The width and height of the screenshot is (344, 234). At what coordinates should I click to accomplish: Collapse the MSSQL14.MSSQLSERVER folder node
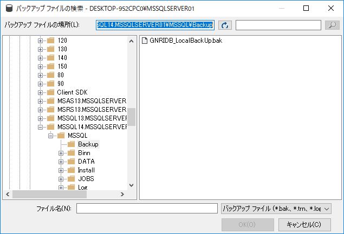(x=41, y=127)
